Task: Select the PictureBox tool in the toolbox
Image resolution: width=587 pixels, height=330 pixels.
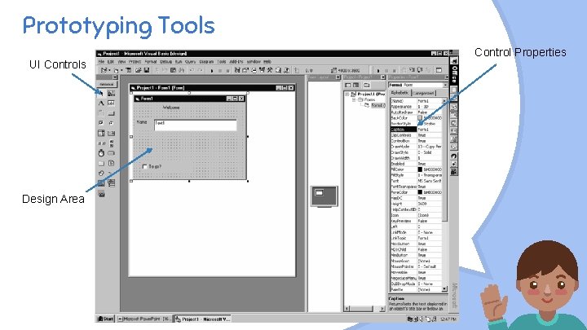Action: 111,93
